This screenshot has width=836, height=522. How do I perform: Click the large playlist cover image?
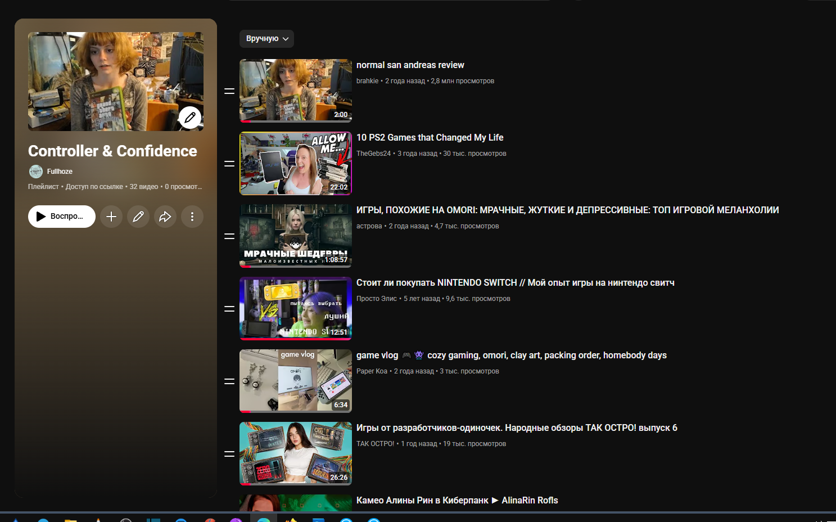click(116, 82)
